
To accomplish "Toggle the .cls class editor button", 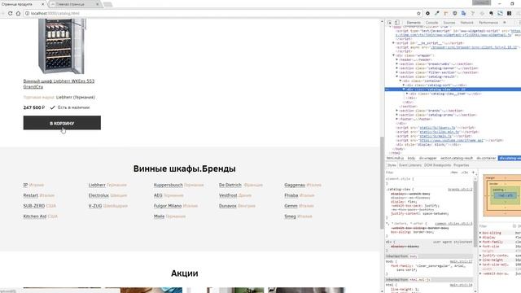I will pos(465,173).
